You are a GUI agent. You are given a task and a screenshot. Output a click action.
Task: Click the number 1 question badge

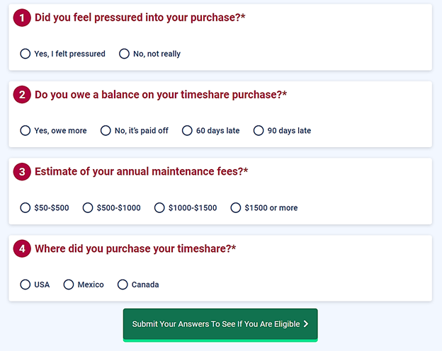22,18
